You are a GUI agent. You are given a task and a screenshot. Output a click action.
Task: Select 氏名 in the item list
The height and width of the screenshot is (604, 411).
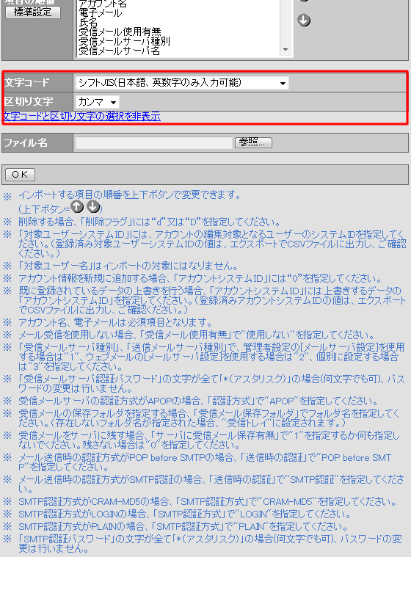pyautogui.click(x=88, y=22)
